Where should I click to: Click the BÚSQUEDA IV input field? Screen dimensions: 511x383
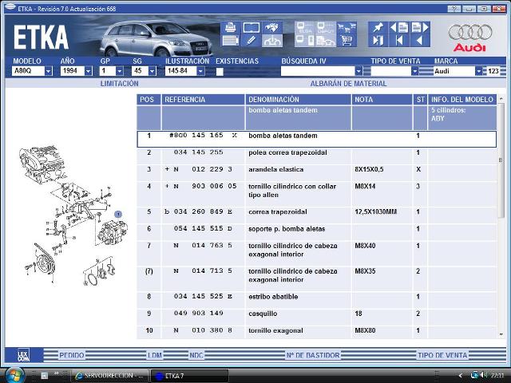click(318, 71)
